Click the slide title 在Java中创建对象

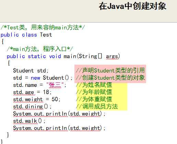point(132,6)
